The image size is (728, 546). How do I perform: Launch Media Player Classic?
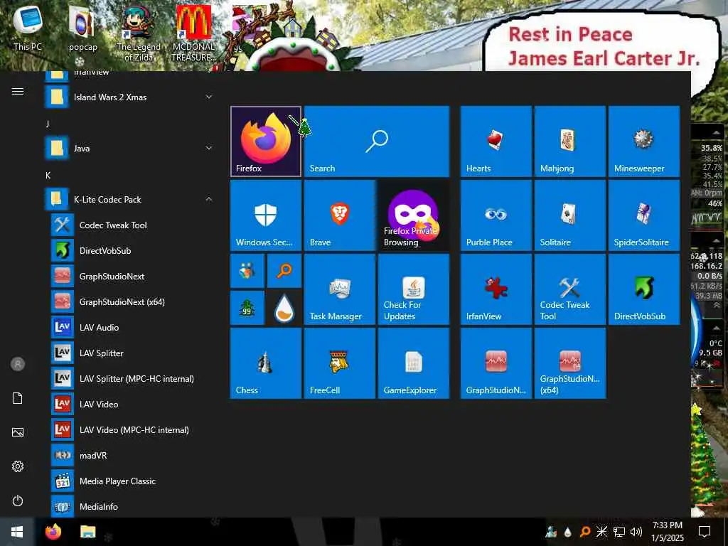coord(132,481)
